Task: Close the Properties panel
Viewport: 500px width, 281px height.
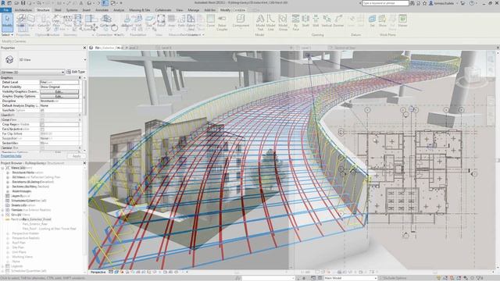Action: 84,48
